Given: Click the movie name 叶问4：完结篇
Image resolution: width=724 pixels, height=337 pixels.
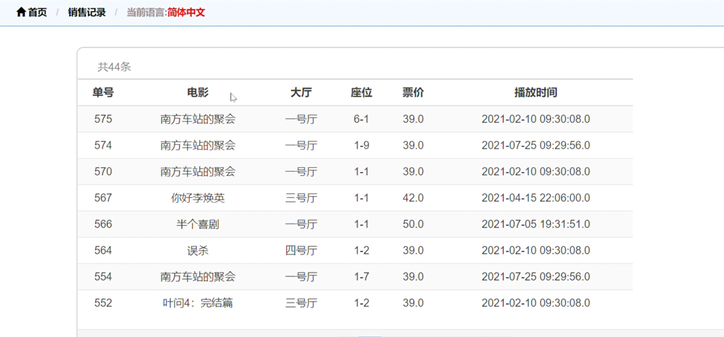Looking at the screenshot, I should [x=198, y=303].
